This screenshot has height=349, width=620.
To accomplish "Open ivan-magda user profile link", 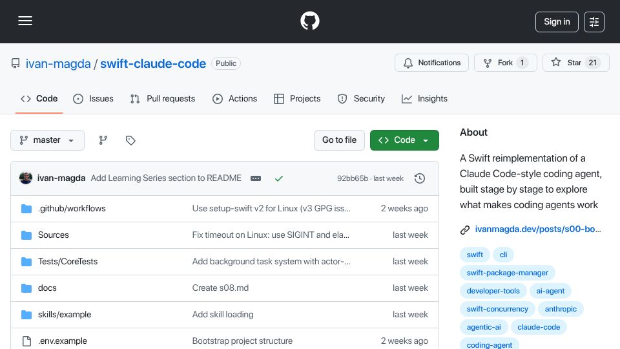I will pos(58,64).
